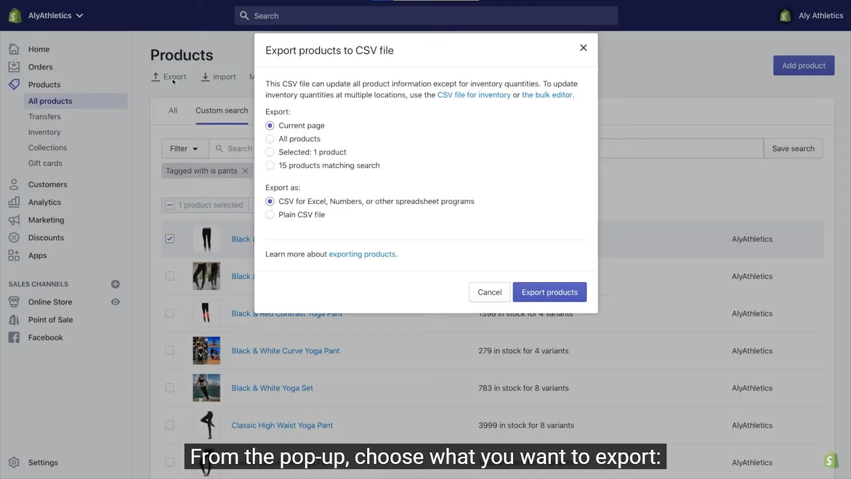Screen dimensions: 851x479
Task: Open the Filter dropdown
Action: coord(184,148)
